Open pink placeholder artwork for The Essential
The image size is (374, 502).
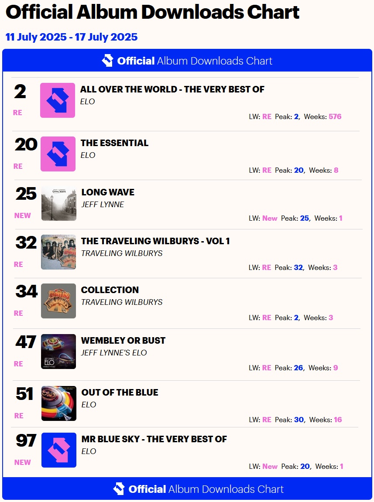point(58,154)
